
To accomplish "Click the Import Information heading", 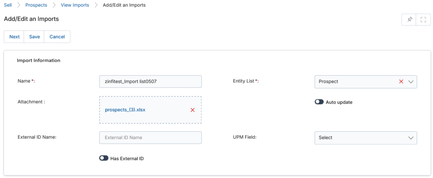I will pos(39,61).
